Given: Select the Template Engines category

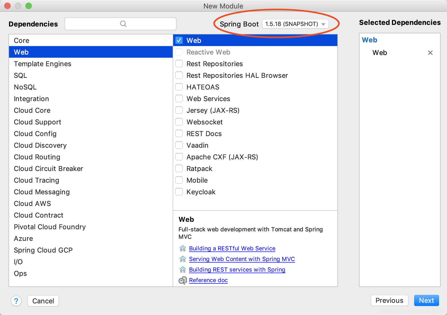Looking at the screenshot, I should pos(91,64).
